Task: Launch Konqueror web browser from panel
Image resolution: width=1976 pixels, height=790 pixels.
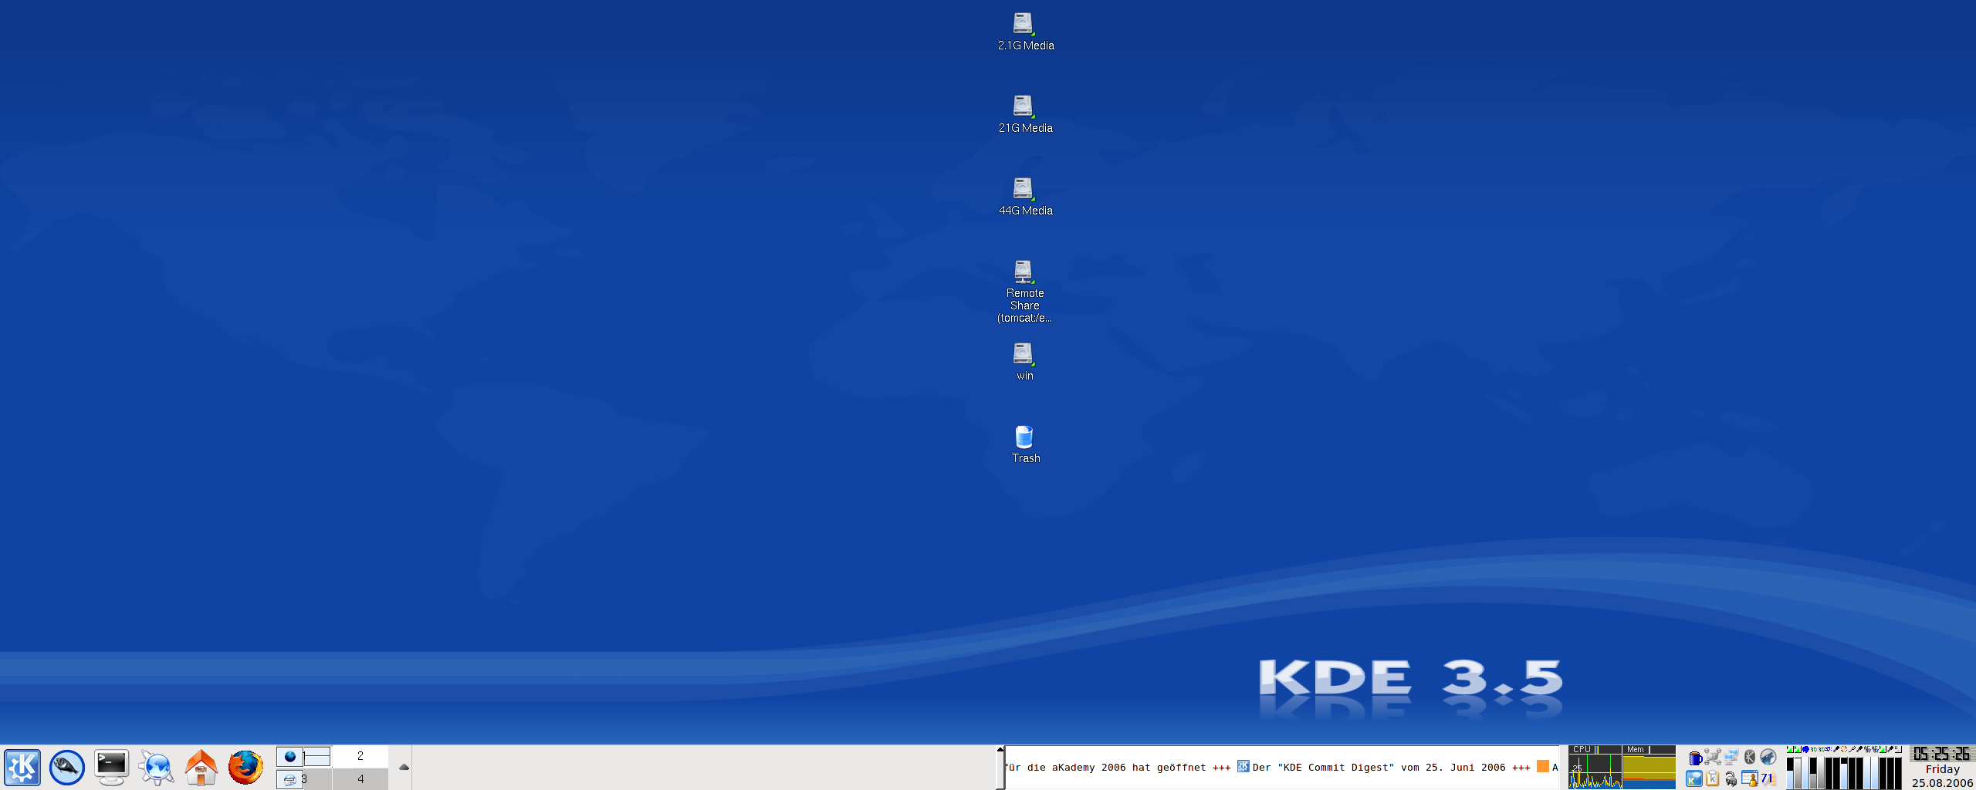Action: pyautogui.click(x=157, y=768)
